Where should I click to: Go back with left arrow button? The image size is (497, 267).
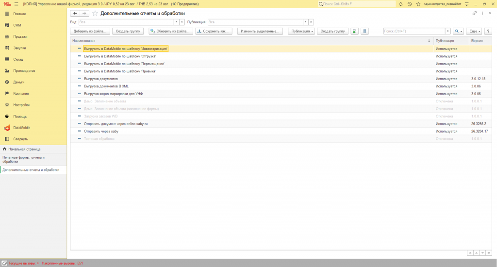[x=75, y=13]
